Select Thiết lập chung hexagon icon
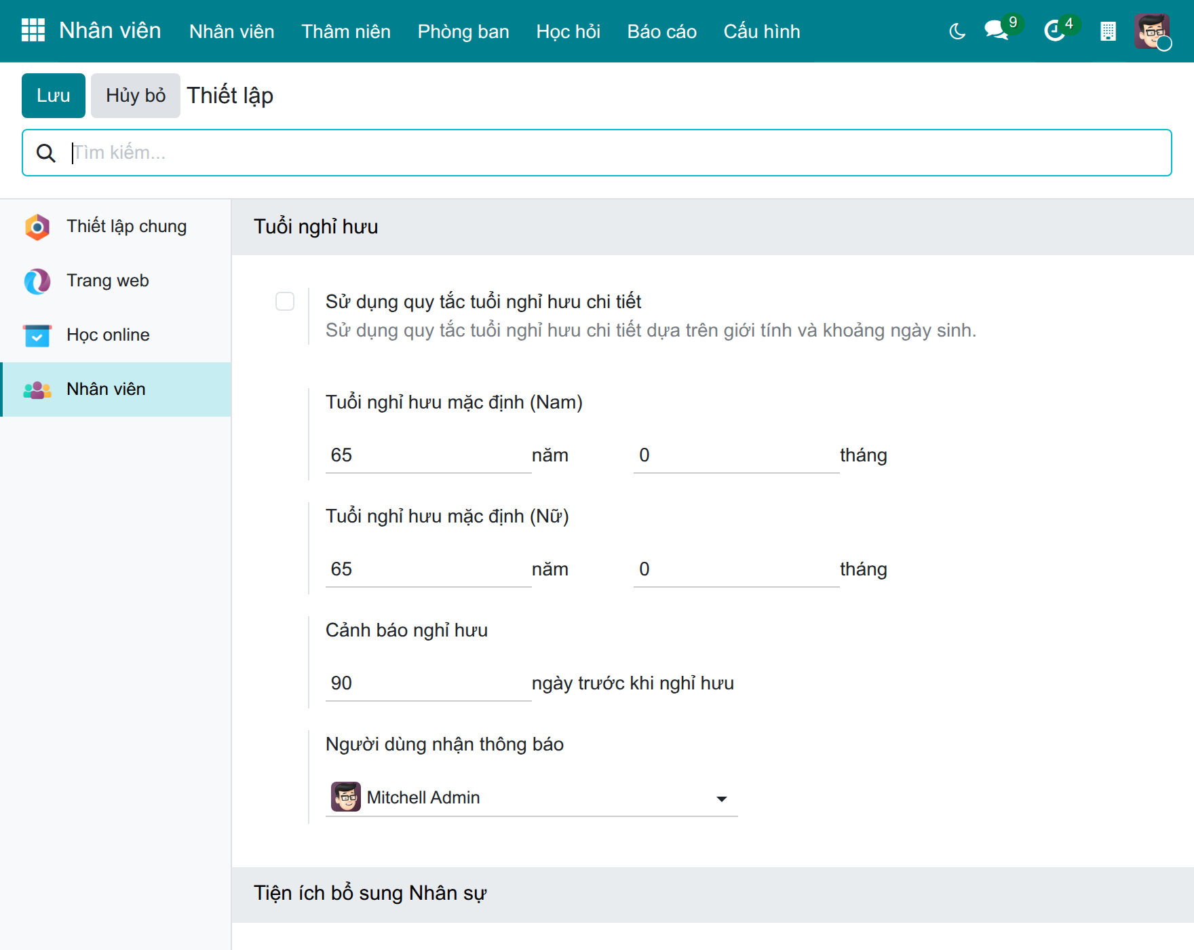 click(37, 227)
